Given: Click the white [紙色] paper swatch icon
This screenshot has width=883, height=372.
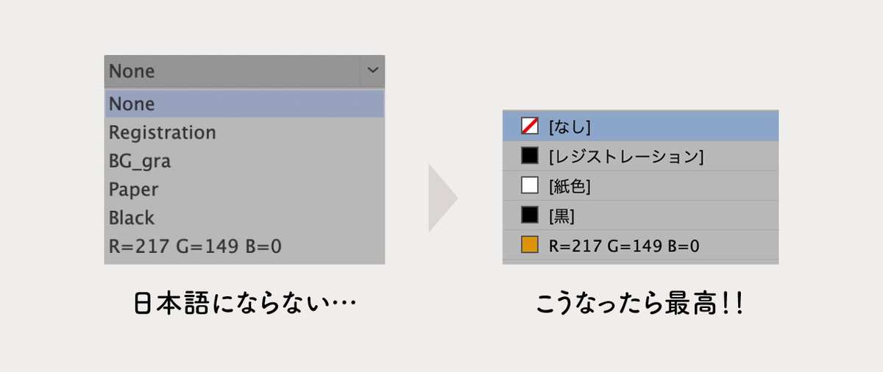Looking at the screenshot, I should (530, 186).
